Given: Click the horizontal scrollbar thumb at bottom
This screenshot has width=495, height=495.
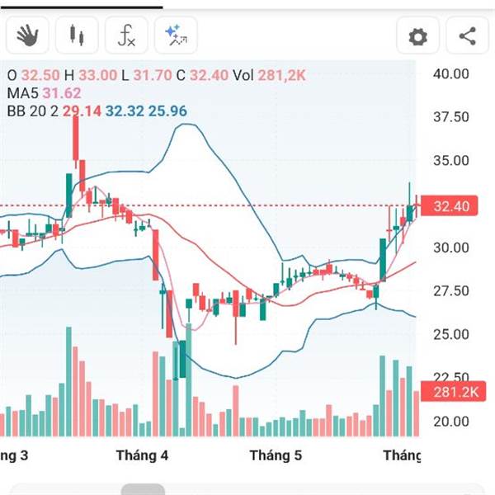Looking at the screenshot, I should click(143, 490).
